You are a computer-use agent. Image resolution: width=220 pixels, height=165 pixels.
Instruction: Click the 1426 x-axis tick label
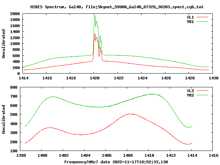166,78
